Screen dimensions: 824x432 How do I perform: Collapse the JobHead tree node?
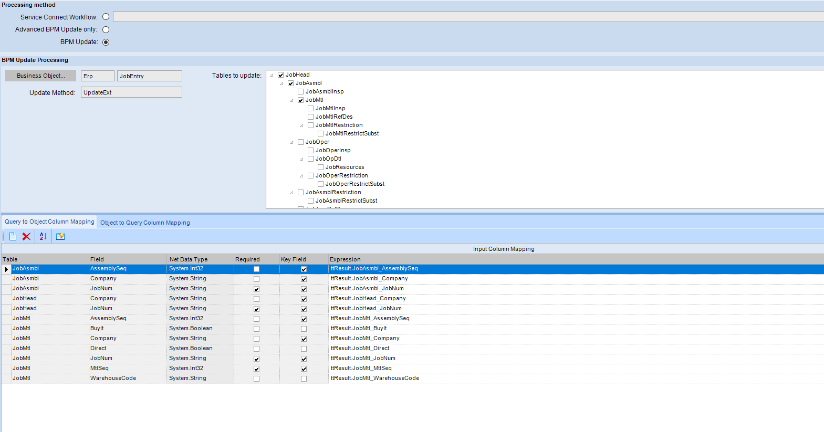272,75
